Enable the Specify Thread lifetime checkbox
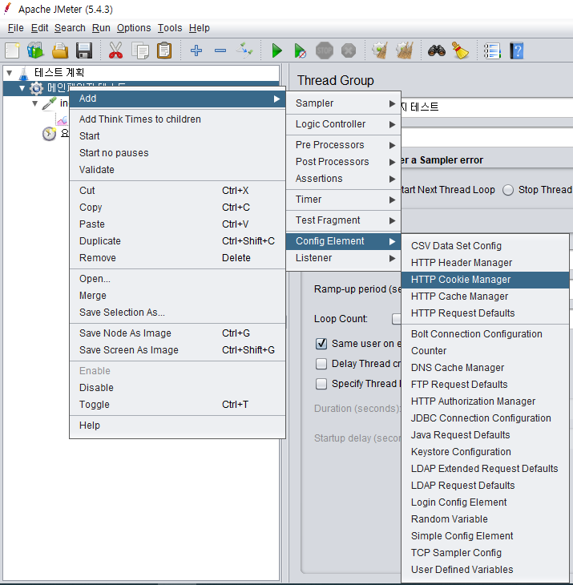 click(321, 384)
